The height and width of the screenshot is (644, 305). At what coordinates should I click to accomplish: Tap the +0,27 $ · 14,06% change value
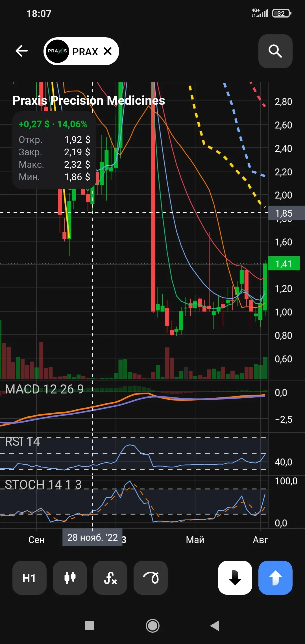pyautogui.click(x=53, y=124)
